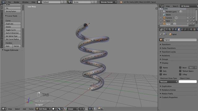
Task: Click the Duplicate curve button
Action: [x=13, y=24]
